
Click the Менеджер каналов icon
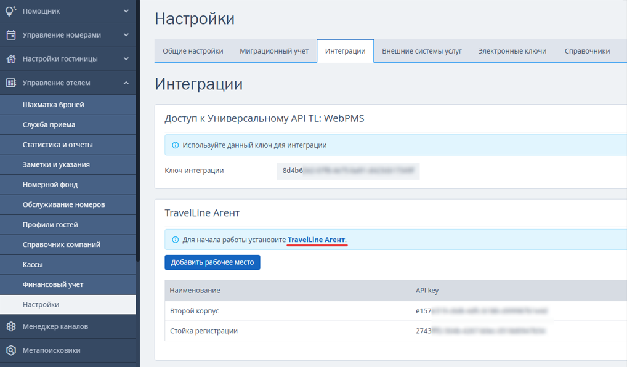click(11, 326)
